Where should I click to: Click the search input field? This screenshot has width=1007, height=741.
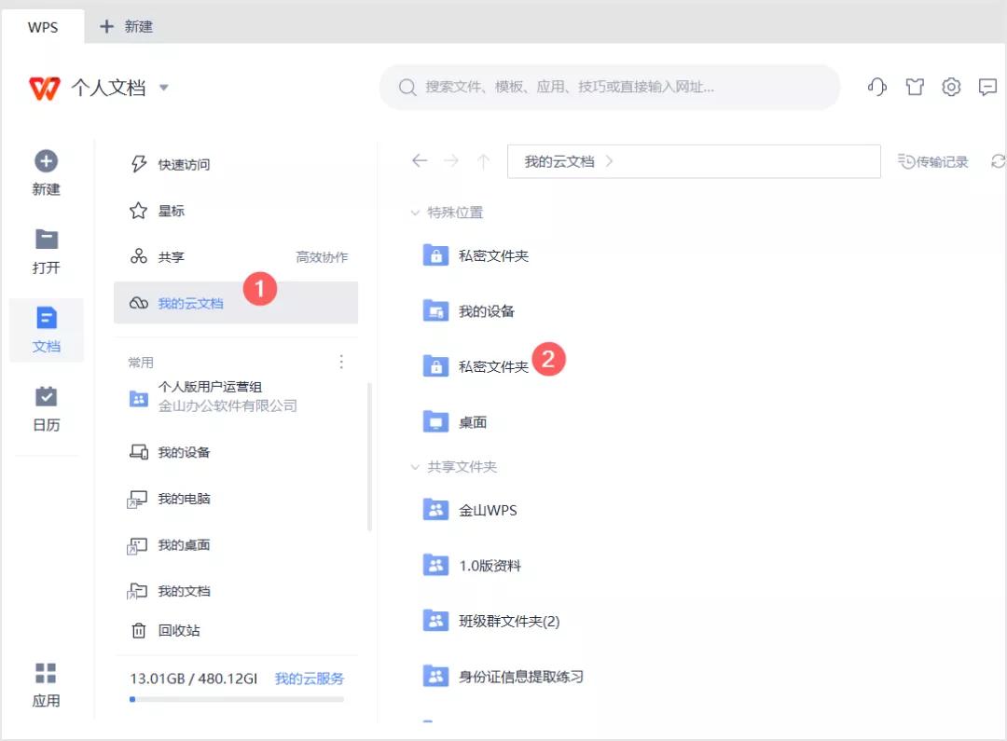(x=611, y=87)
